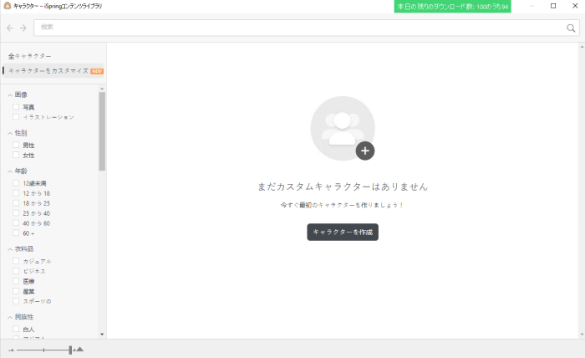This screenshot has width=585, height=358.
Task: Select the 産業 clothing checkbox
Action: pos(16,291)
